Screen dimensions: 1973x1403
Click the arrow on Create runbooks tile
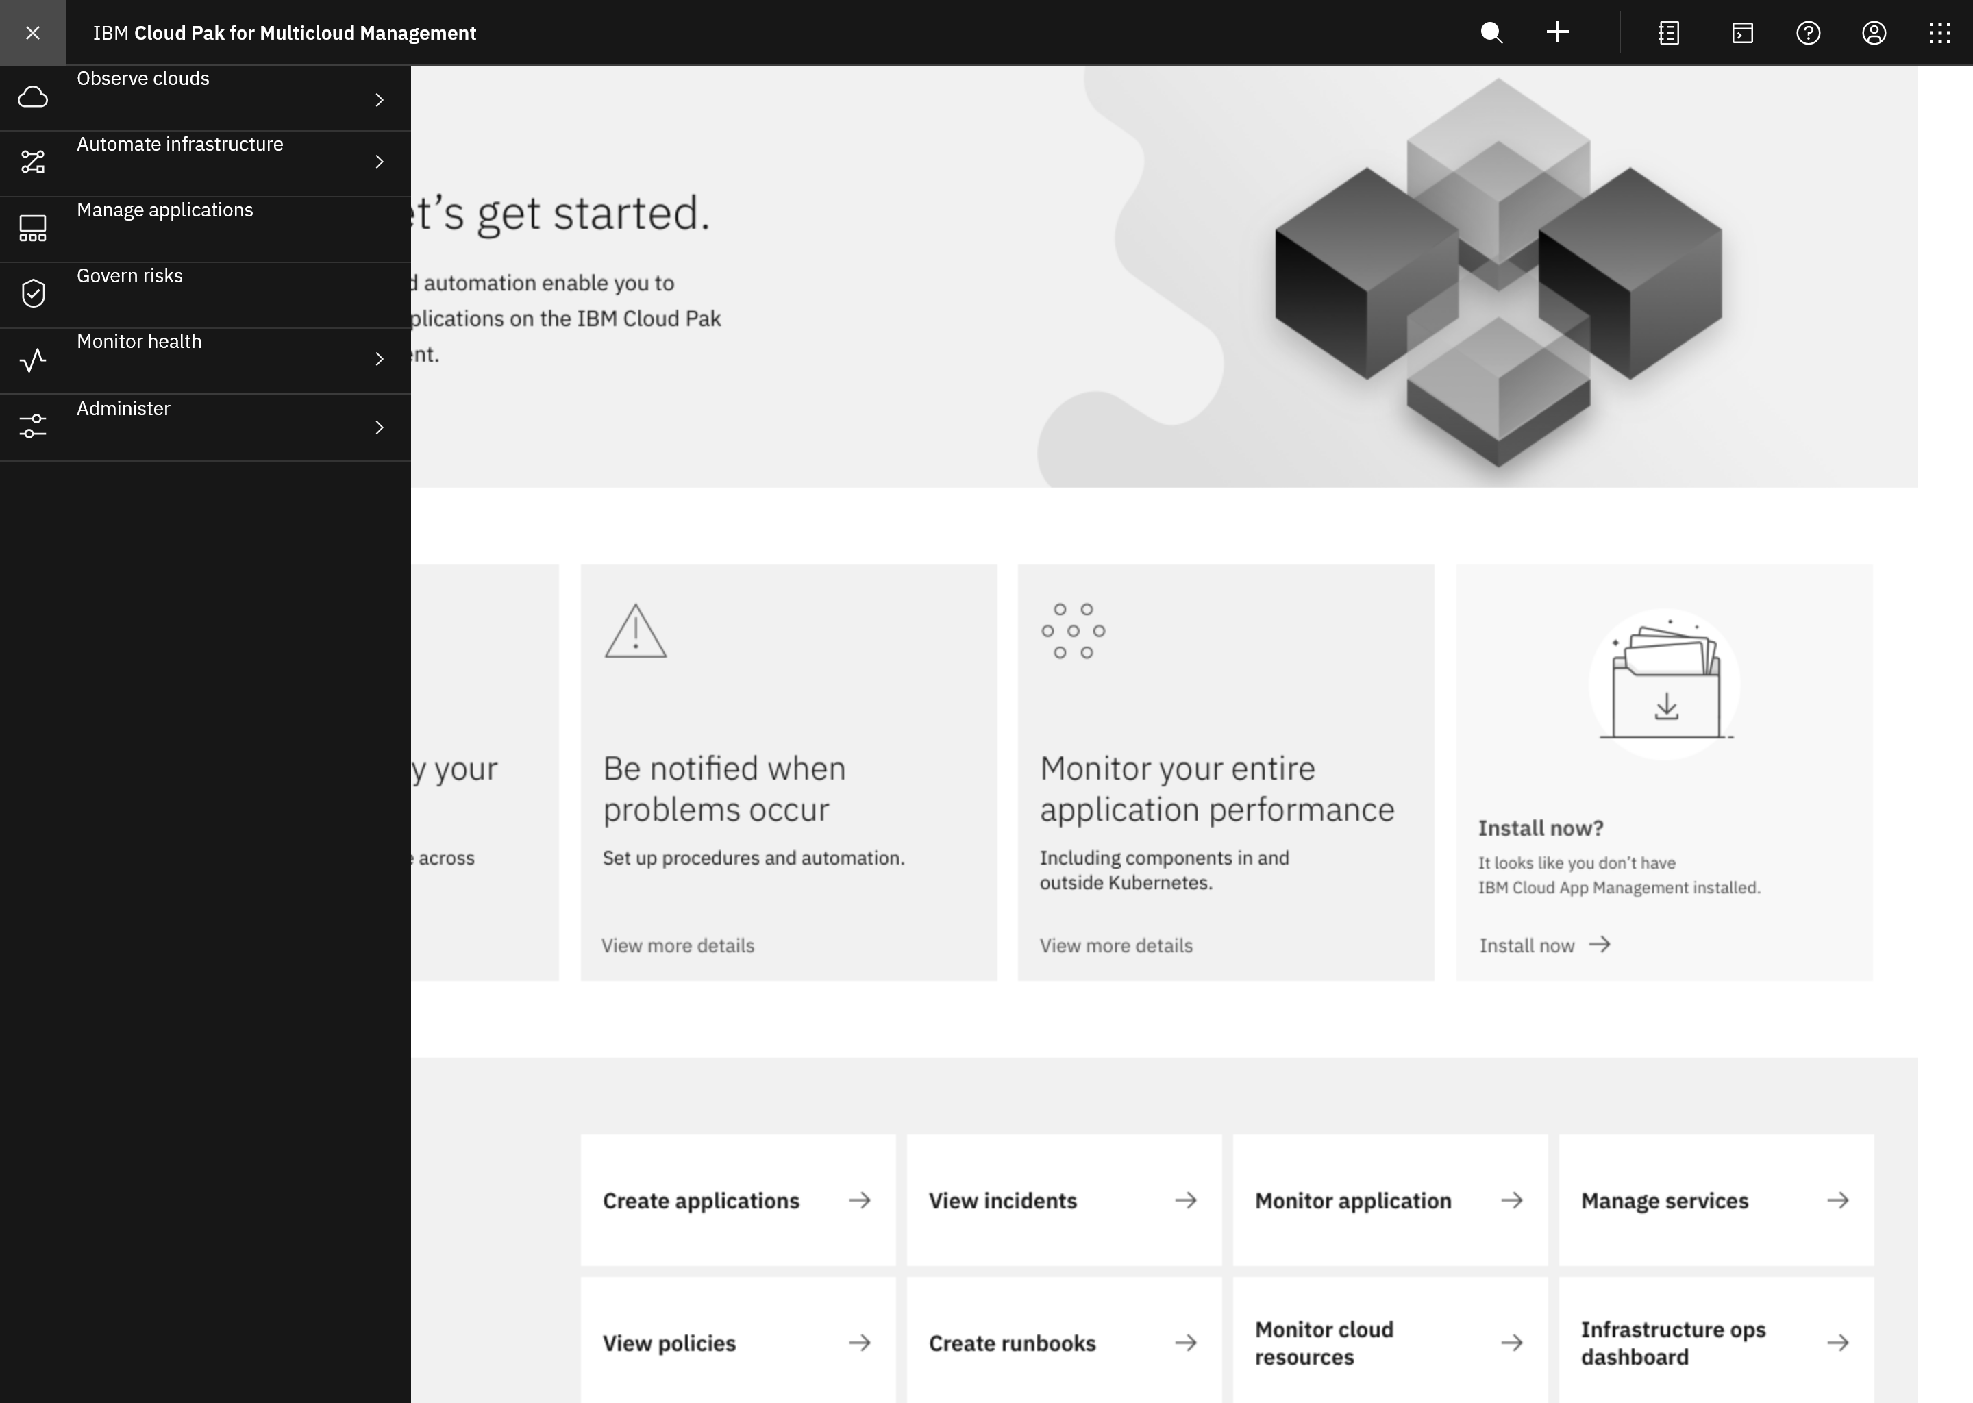coord(1186,1343)
